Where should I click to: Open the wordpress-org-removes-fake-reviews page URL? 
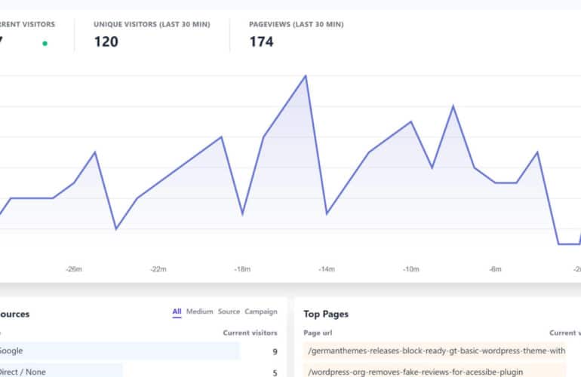415,372
